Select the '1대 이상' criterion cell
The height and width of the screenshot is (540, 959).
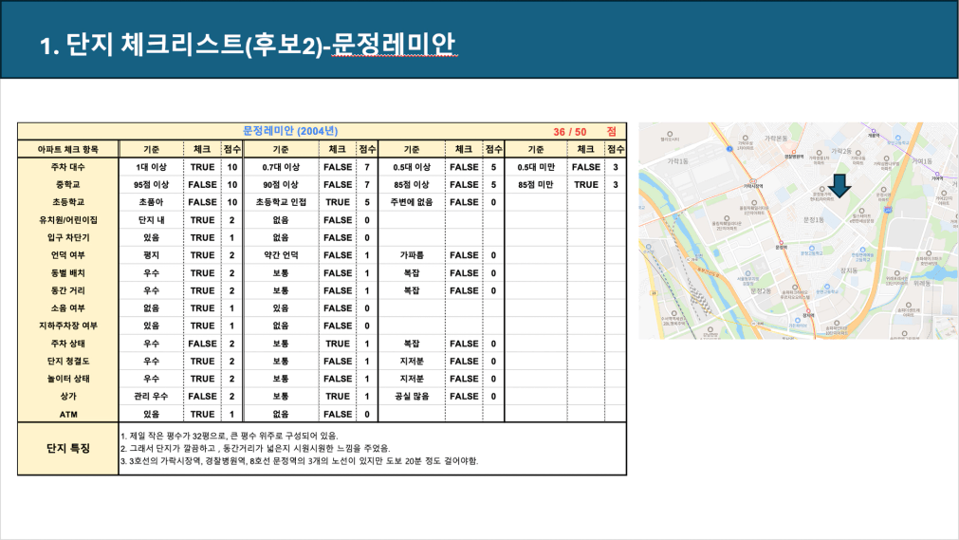151,167
